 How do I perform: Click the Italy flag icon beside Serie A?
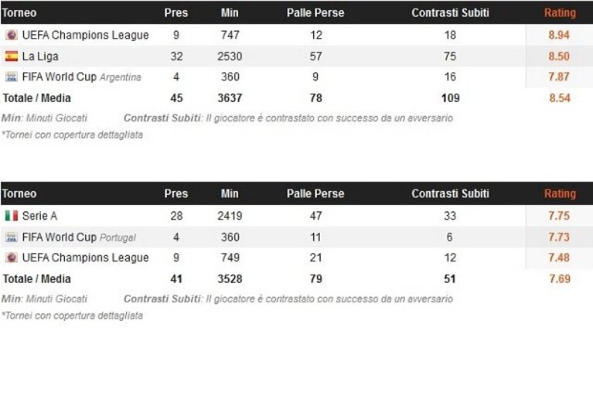[x=12, y=216]
